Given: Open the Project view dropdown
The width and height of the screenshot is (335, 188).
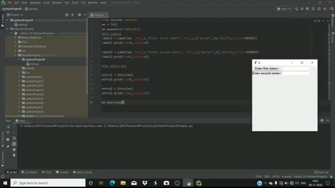Looking at the screenshot, I should tap(15, 15).
